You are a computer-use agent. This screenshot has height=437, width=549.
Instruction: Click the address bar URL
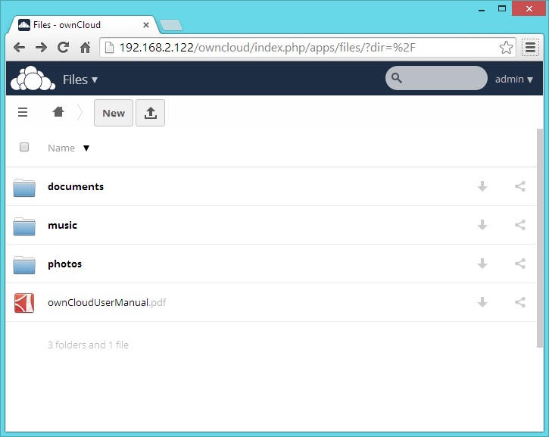click(267, 47)
